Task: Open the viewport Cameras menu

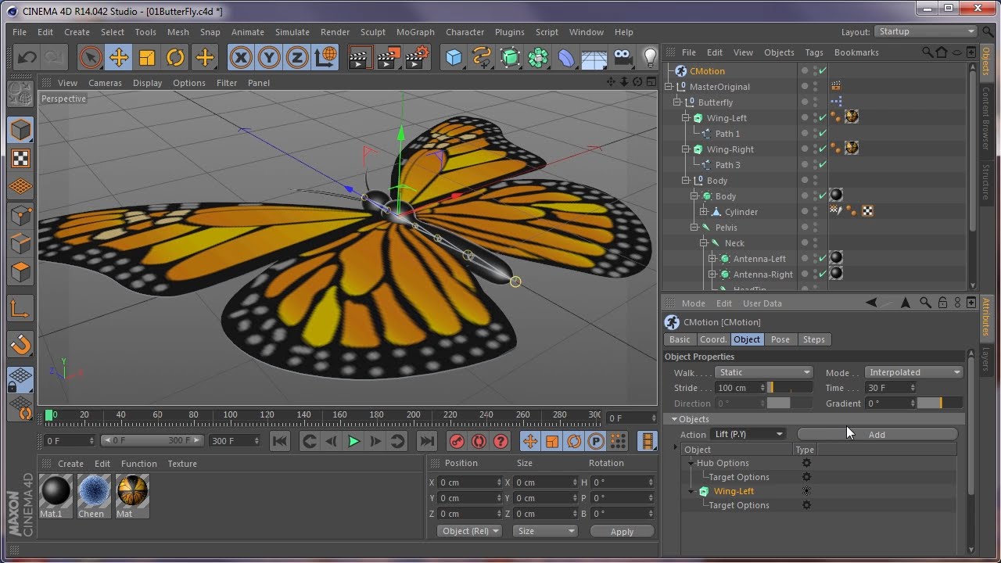Action: (x=105, y=83)
